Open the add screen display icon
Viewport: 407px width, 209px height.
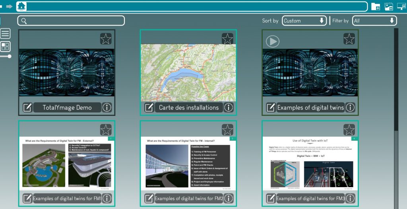tap(402, 6)
